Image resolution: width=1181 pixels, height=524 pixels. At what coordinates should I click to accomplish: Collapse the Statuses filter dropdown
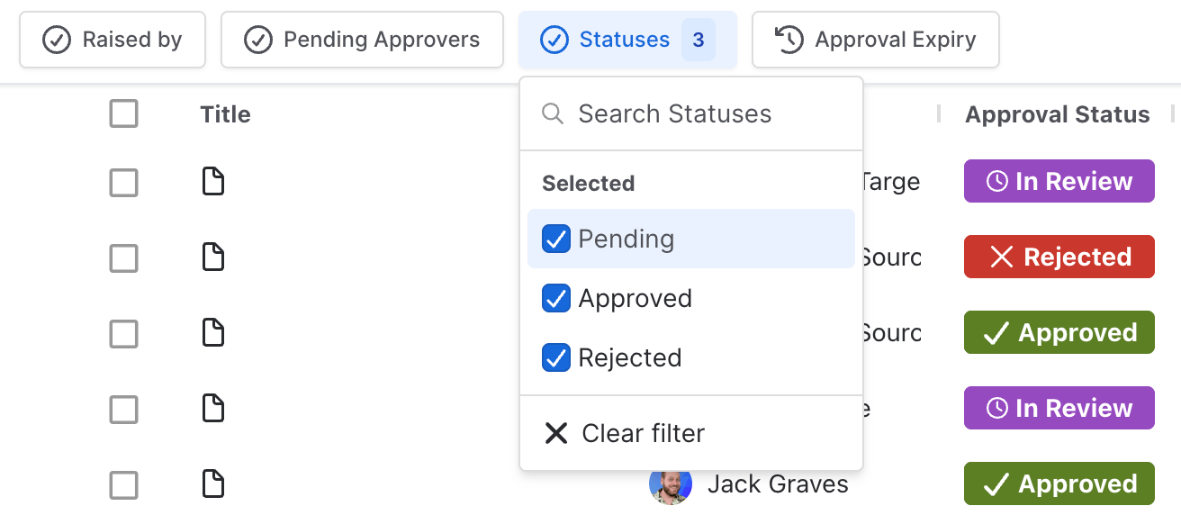(627, 40)
